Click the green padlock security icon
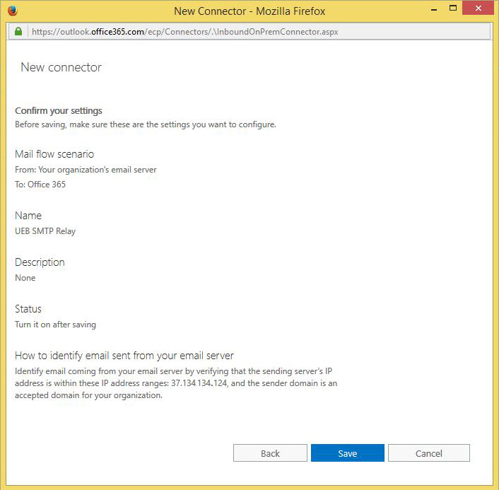 point(18,32)
